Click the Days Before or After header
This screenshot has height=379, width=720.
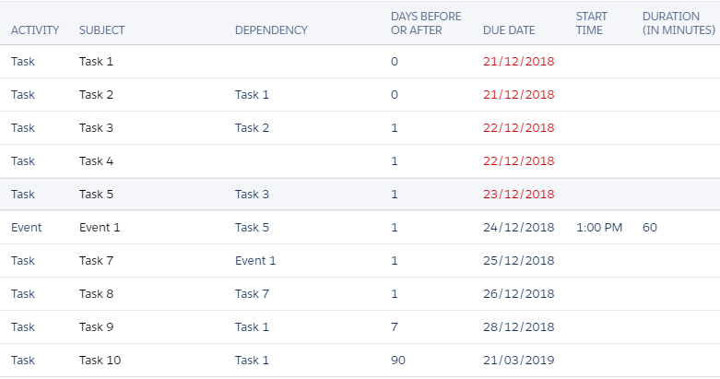coord(426,23)
